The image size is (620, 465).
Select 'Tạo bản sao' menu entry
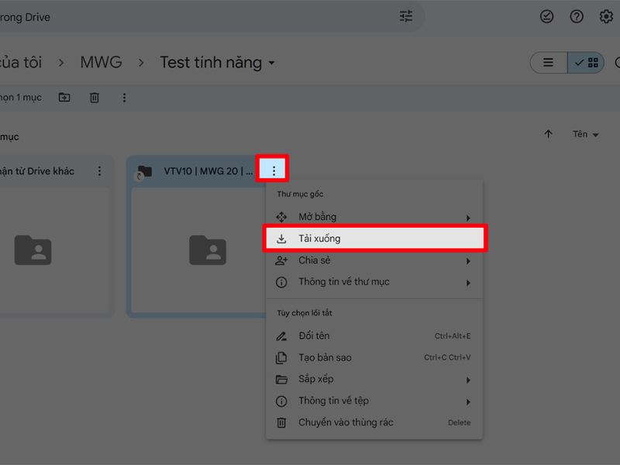click(x=374, y=357)
